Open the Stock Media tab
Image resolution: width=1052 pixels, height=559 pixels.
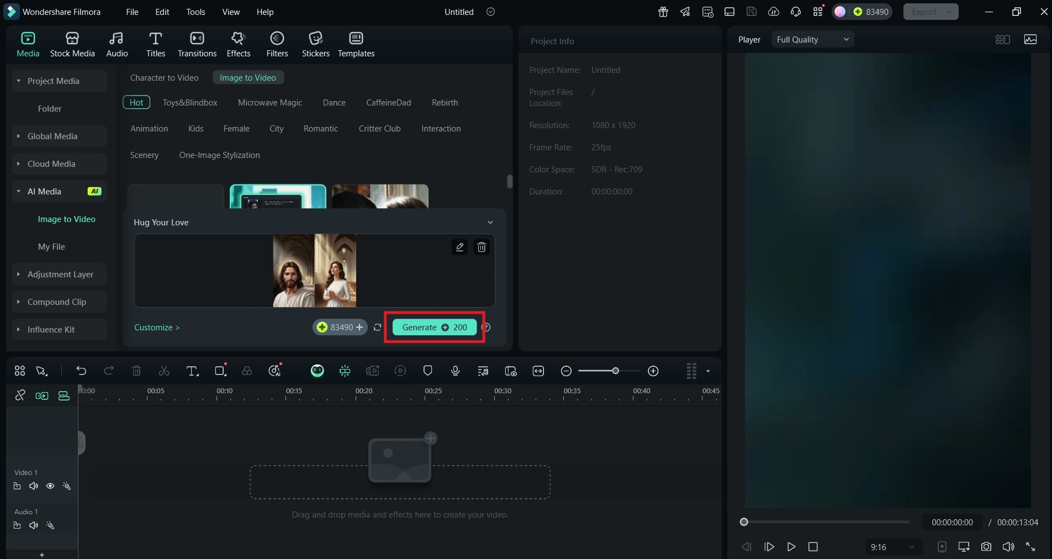pos(72,45)
